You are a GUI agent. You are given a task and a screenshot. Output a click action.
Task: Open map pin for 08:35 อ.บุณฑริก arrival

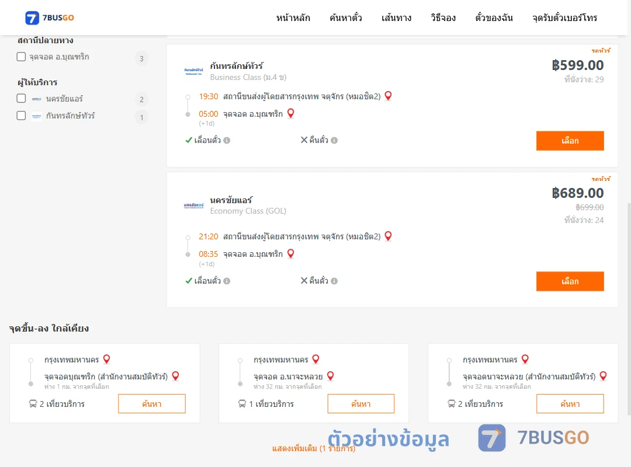click(290, 254)
